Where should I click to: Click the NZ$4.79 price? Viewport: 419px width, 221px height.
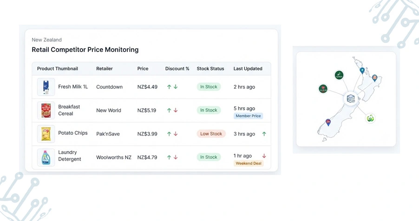point(147,157)
